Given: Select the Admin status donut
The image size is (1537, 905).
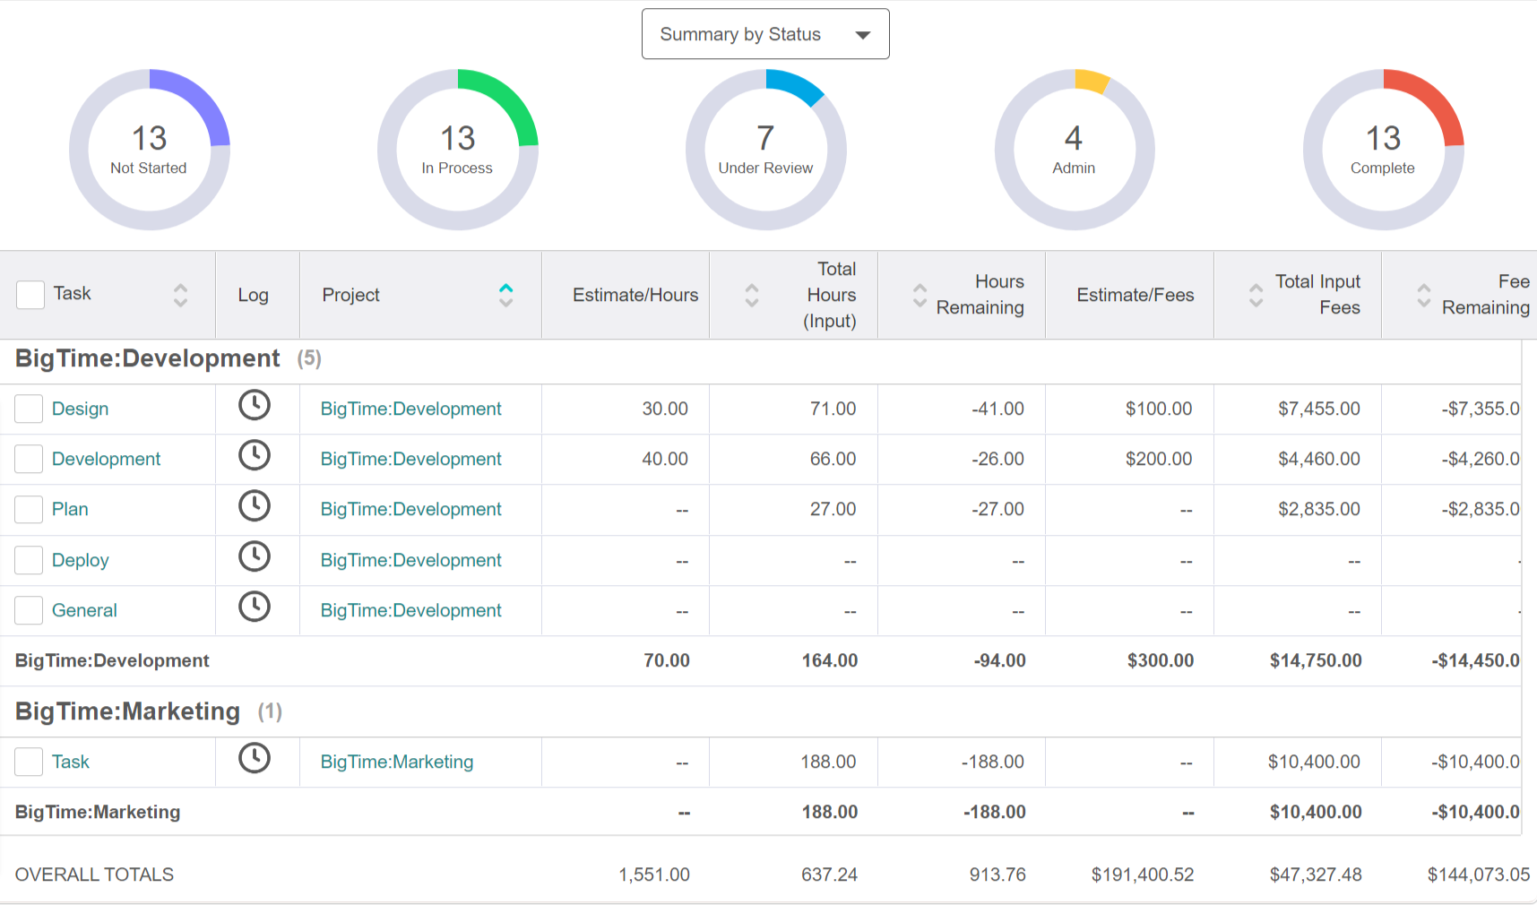Looking at the screenshot, I should (x=1075, y=150).
